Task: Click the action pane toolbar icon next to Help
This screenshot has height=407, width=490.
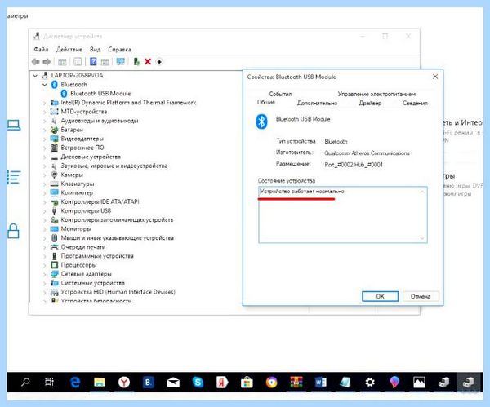Action: pos(105,62)
